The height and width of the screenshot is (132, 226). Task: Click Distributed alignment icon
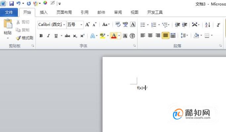click(x=173, y=35)
